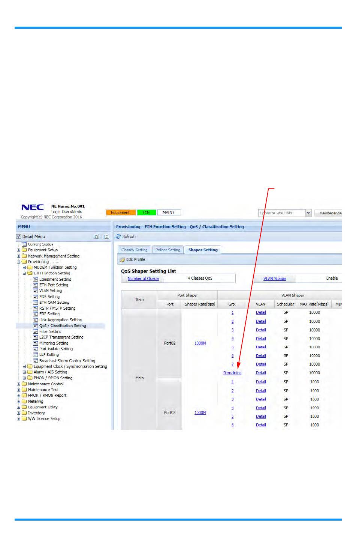Select QoS / Classification Setting in the tree
The image size is (356, 533).
63,326
